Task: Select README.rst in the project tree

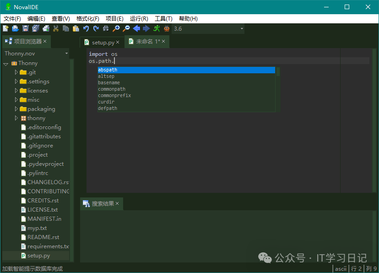Action: click(43, 237)
